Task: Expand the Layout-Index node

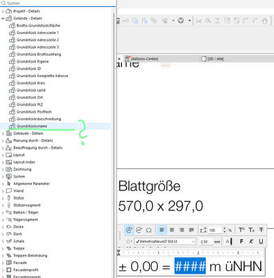Action: pos(3,162)
